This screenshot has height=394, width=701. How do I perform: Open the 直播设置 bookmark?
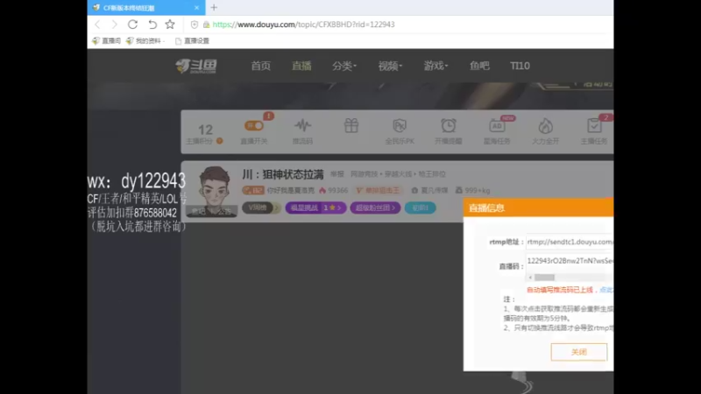click(192, 40)
